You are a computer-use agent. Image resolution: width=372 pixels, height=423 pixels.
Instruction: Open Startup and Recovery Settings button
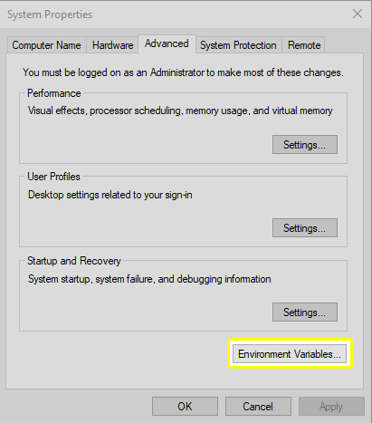point(305,312)
